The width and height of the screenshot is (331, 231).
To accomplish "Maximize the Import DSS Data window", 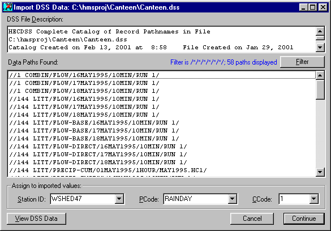I will 312,7.
